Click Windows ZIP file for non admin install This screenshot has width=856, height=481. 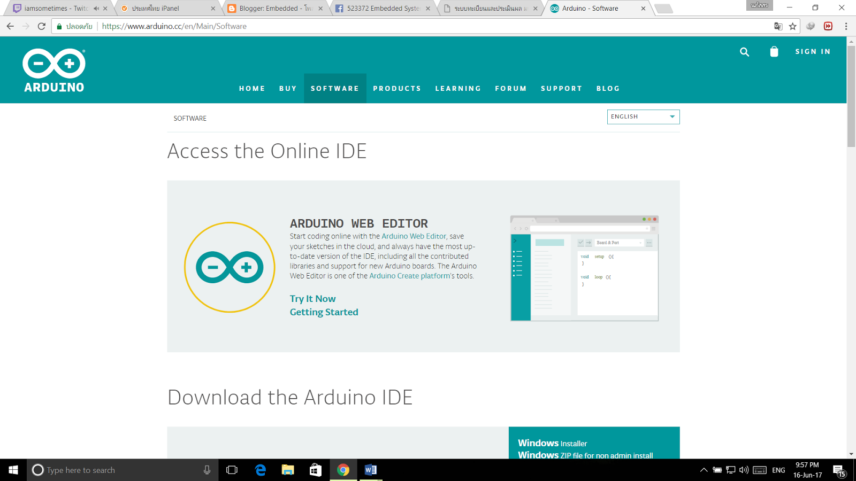pos(585,455)
